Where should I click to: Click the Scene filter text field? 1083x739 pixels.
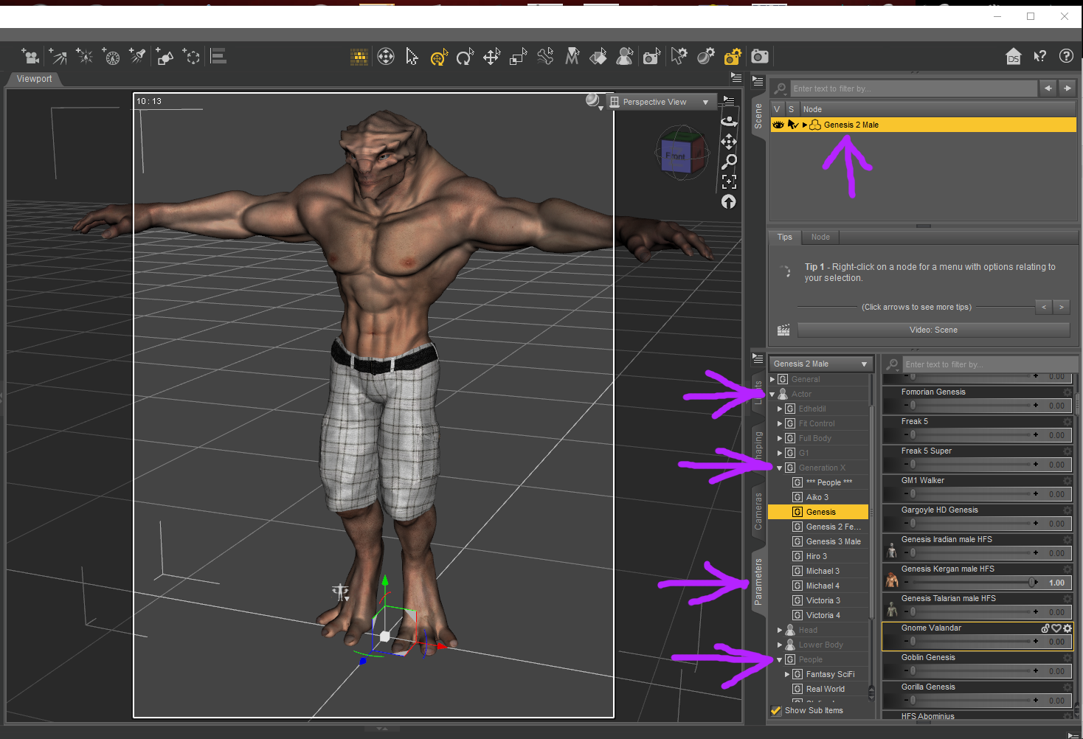(x=913, y=89)
